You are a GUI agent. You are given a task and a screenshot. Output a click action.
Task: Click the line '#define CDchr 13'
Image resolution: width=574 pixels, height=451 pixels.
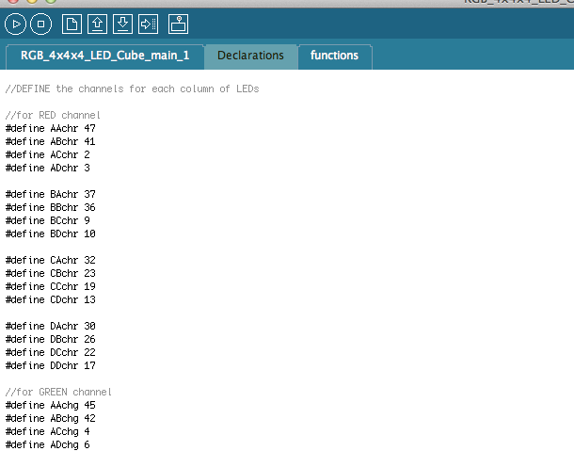pyautogui.click(x=51, y=299)
